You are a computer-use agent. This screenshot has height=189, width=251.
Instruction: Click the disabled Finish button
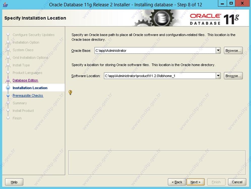coord(216,182)
